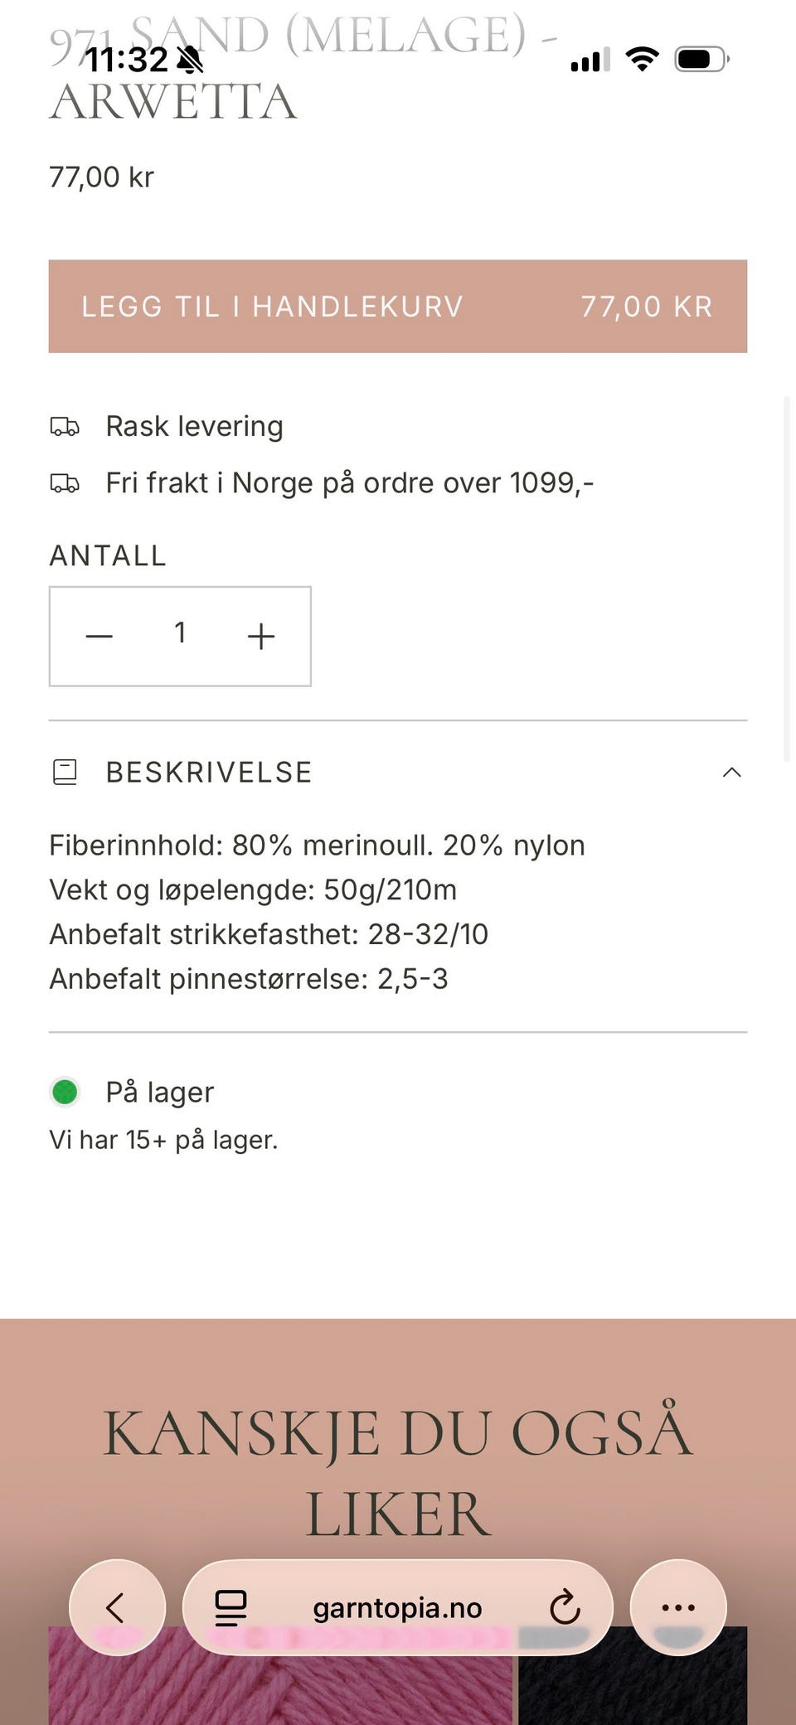Viewport: 796px width, 1725px height.
Task: Reload the garntopia.no page
Action: coord(565,1607)
